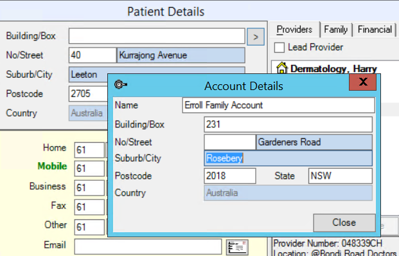The height and width of the screenshot is (256, 399).
Task: Click the key icon in Account Details title
Action: (x=120, y=84)
